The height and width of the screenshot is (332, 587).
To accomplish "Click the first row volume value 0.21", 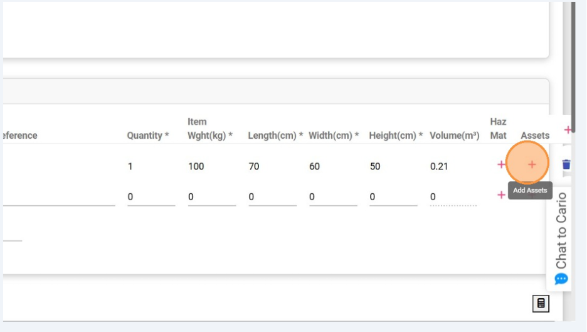I will pos(439,166).
